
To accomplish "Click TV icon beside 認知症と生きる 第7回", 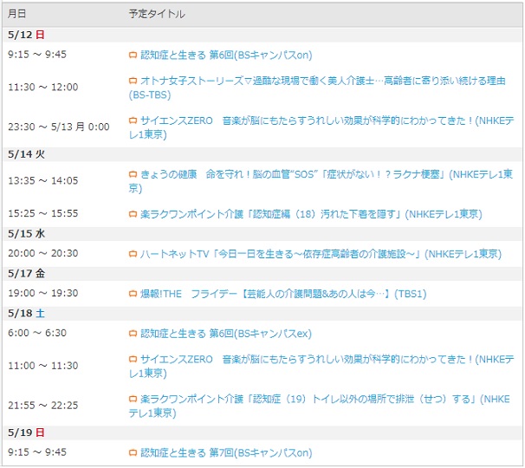I will (x=133, y=453).
